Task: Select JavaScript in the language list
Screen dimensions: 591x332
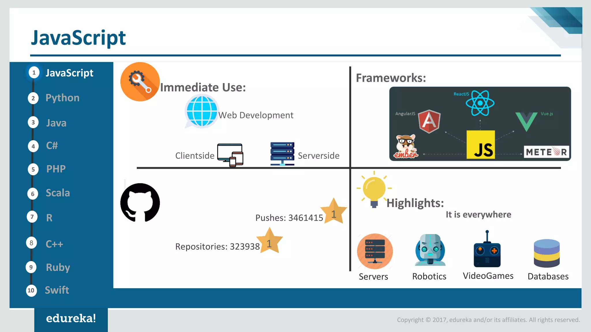Action: [70, 73]
